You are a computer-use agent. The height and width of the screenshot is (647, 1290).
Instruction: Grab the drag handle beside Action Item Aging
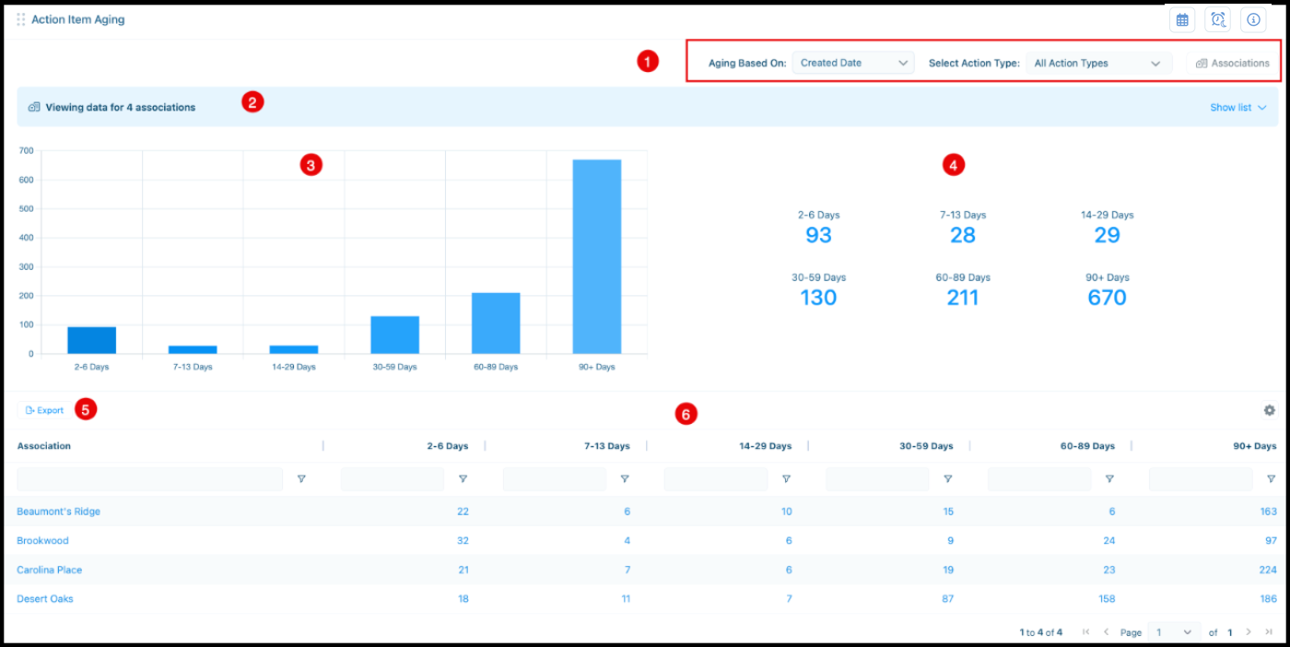(x=20, y=19)
